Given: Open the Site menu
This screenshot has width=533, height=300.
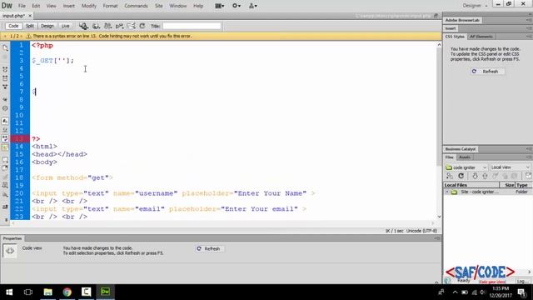Looking at the screenshot, I should (159, 6).
